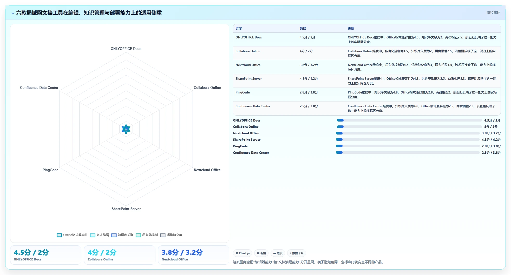
Task: Click the Confluence Data Center table row name
Action: click(253, 106)
